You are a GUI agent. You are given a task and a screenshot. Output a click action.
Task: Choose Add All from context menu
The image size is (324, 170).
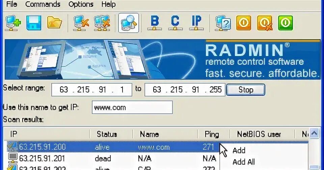pos(244,162)
